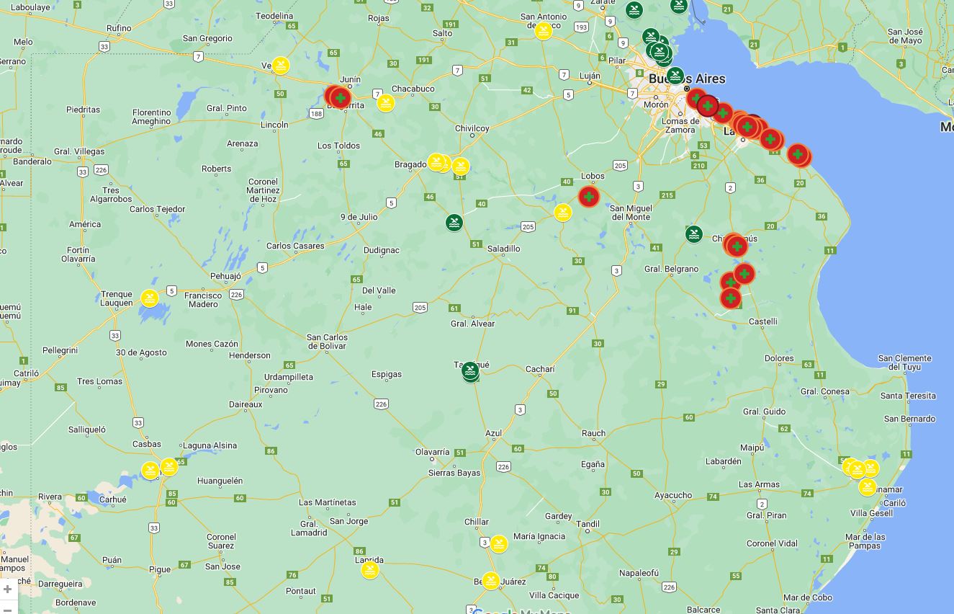The width and height of the screenshot is (954, 614).
Task: Click yellow swim marker near Trenque Lauquen
Action: click(x=150, y=298)
